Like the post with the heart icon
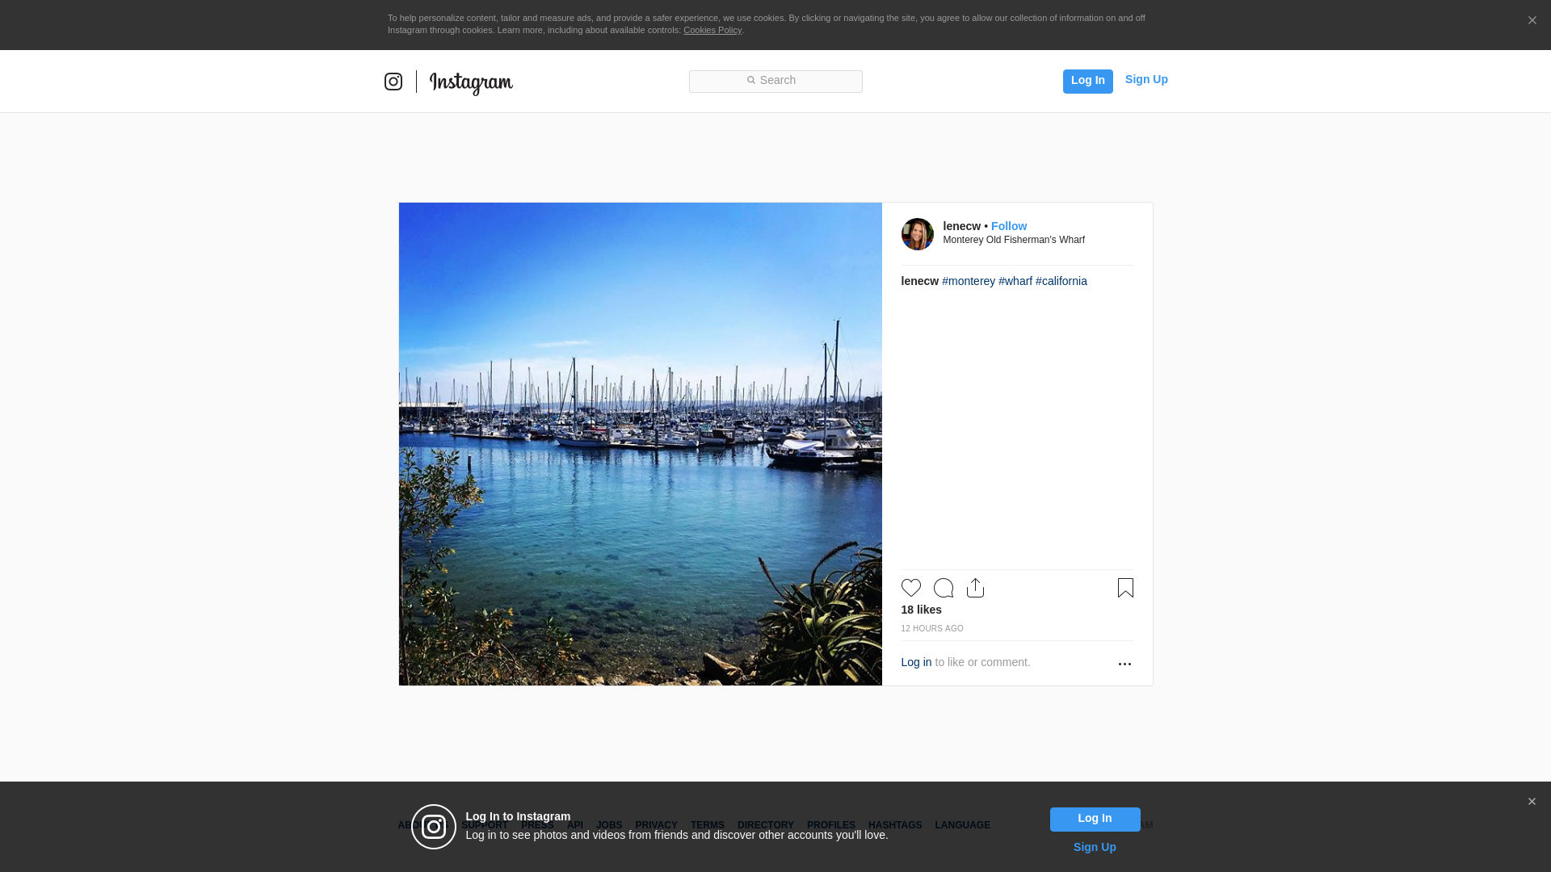The image size is (1551, 872). [x=910, y=588]
